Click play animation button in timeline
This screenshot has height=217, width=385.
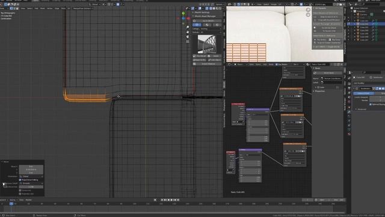pyautogui.click(x=171, y=200)
